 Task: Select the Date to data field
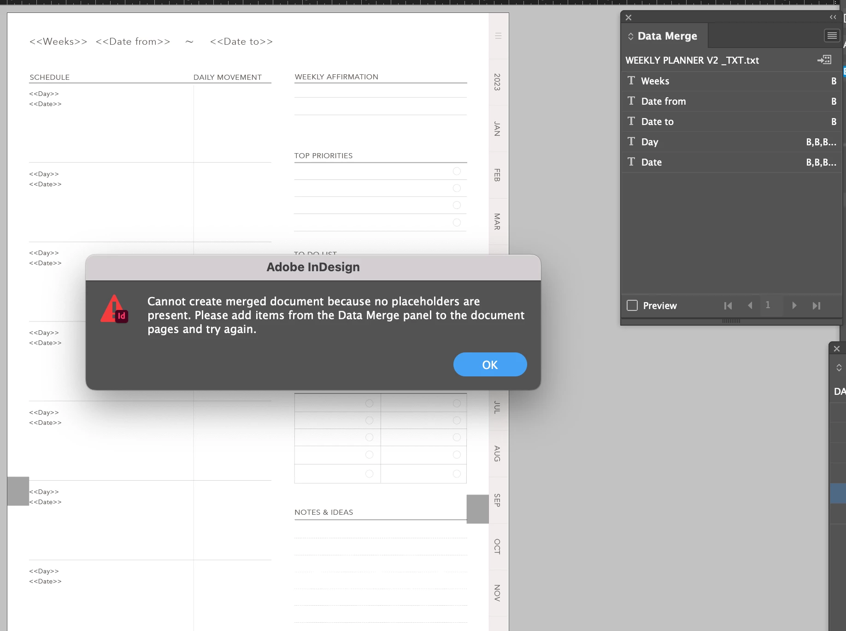click(x=731, y=121)
